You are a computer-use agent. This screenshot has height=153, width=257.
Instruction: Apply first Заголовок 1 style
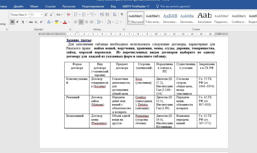click(x=170, y=18)
